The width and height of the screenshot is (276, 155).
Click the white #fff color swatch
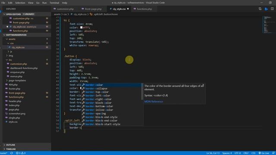click(x=82, y=28)
